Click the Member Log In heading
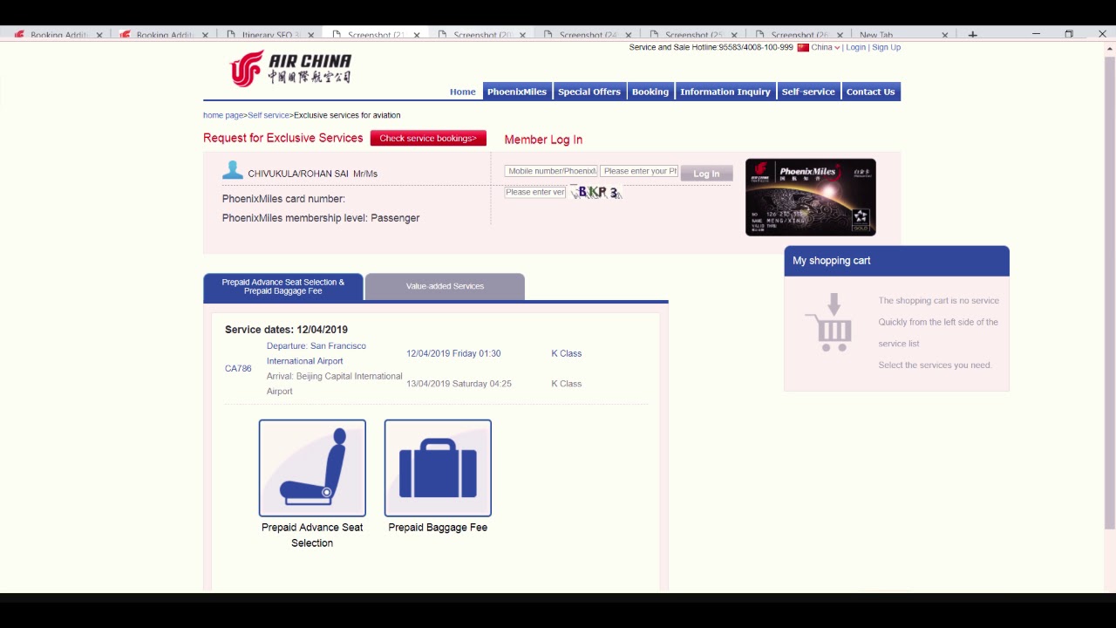The height and width of the screenshot is (628, 1116). (x=543, y=140)
